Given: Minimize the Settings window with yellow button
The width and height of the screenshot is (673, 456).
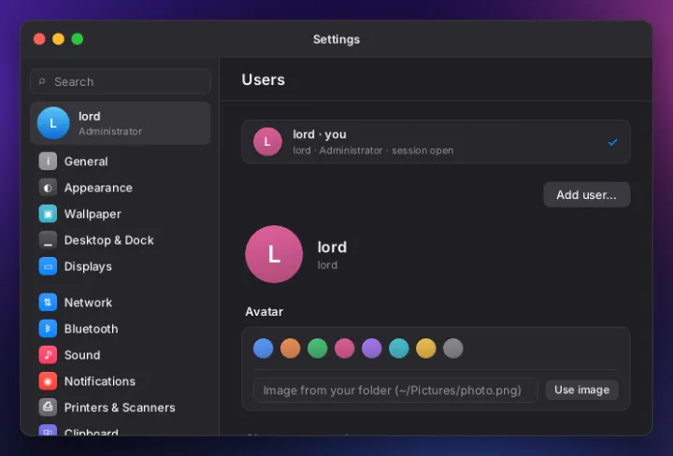Looking at the screenshot, I should point(58,39).
